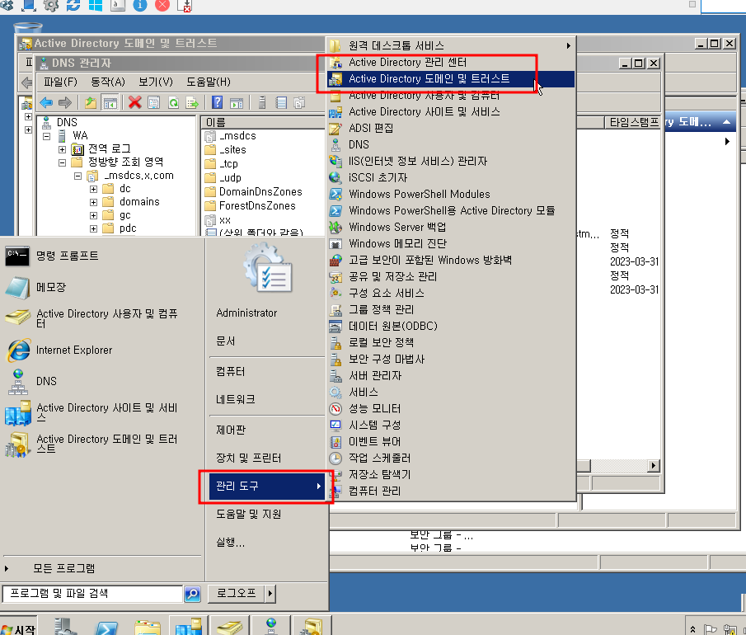Expand the gc folder in DNS tree
This screenshot has width=746, height=635.
coord(94,215)
